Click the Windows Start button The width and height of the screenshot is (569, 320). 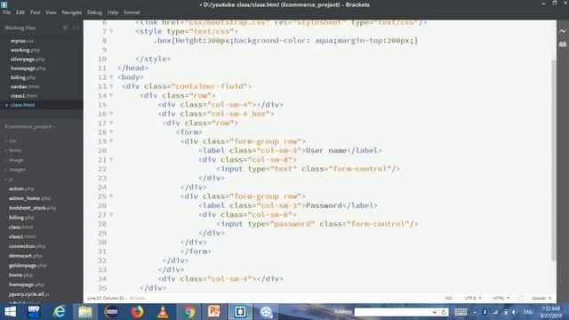click(10, 312)
